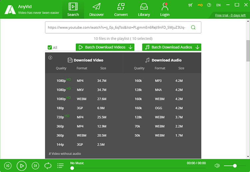Click the 00:00 / 00:00 time readout
This screenshot has height=172, width=250.
[196, 163]
